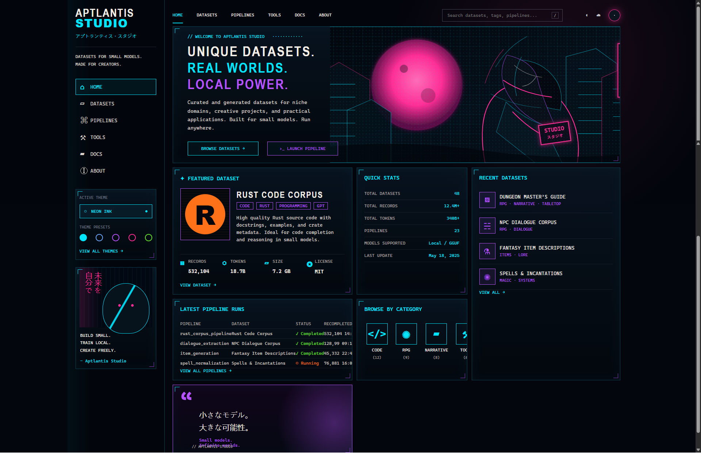Open the DOCS top nav tab
The height and width of the screenshot is (473, 701).
pos(300,15)
